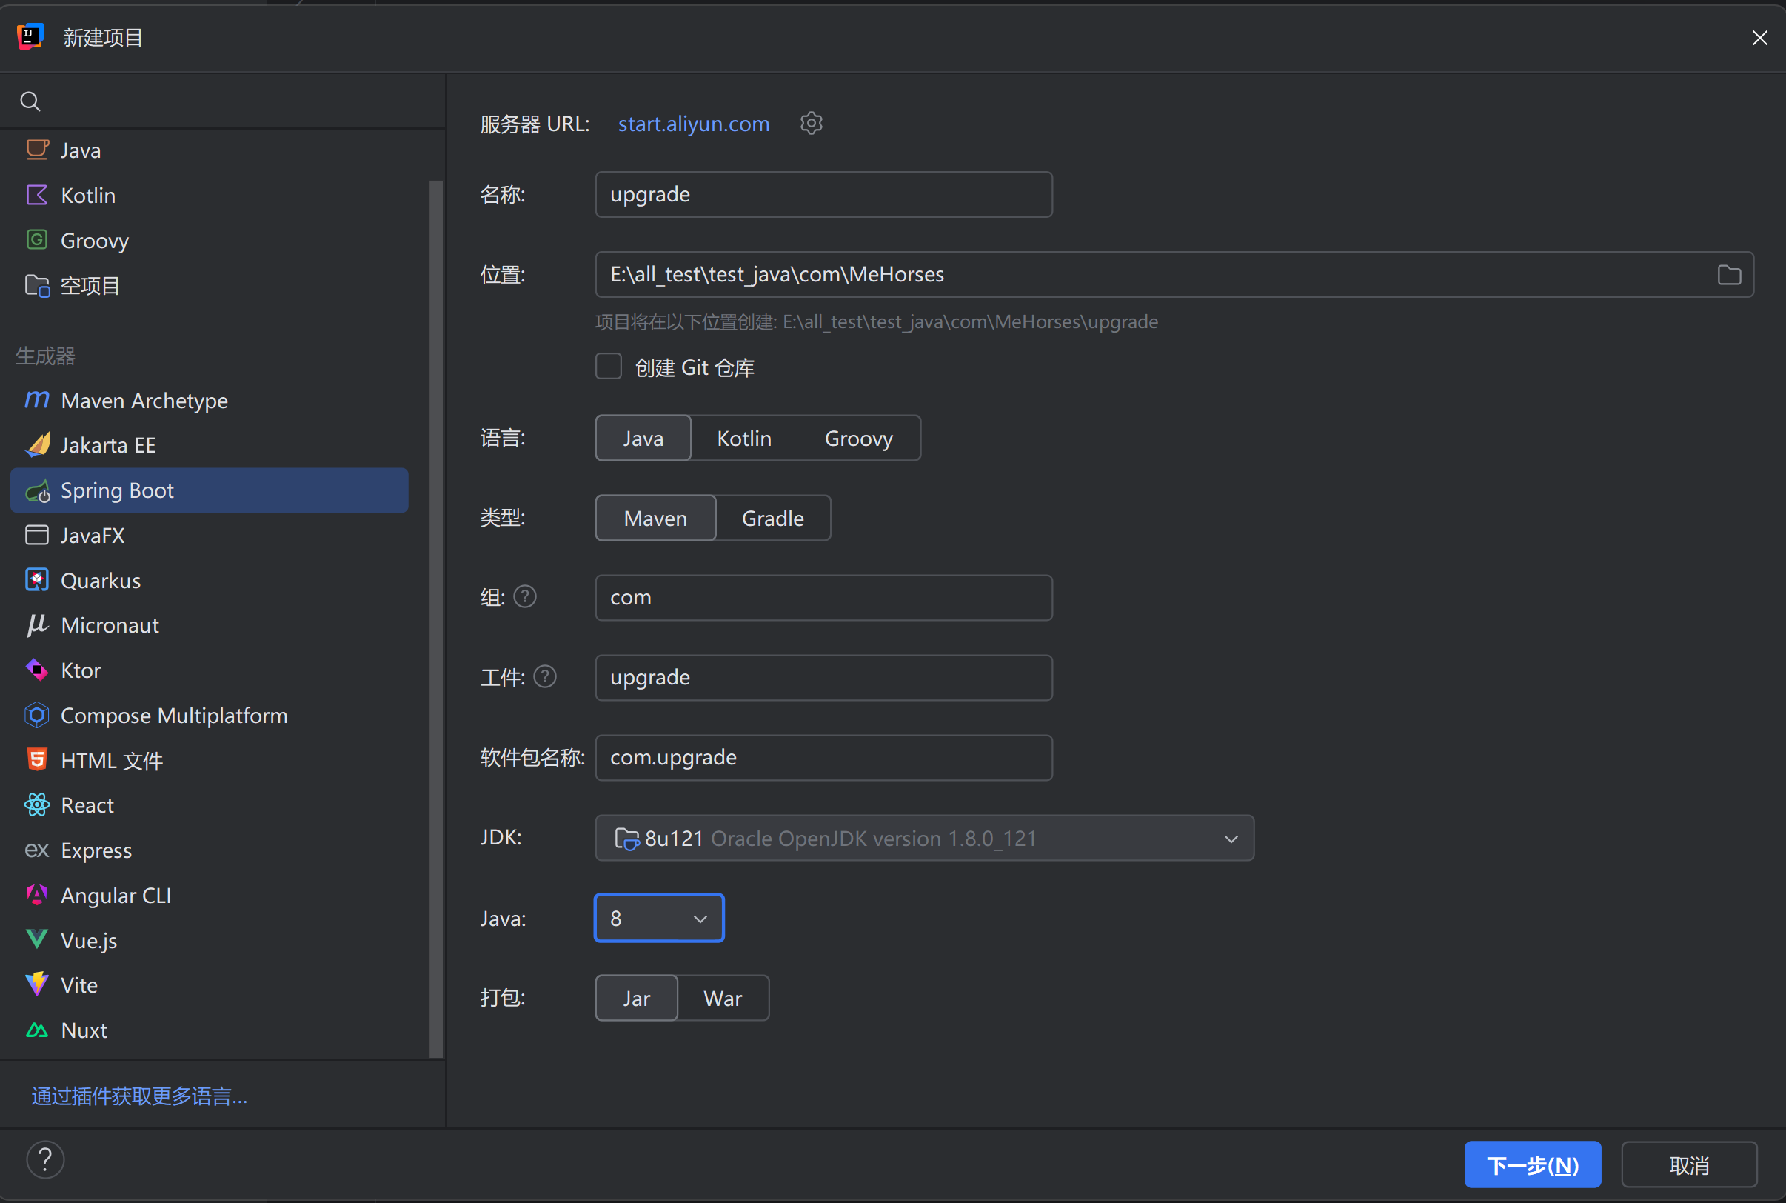Click the search magnifier icon in sidebar
Screen dimensions: 1786x1203
click(x=30, y=101)
